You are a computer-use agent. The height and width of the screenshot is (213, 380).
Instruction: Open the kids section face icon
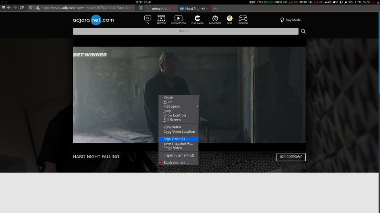pyautogui.click(x=215, y=20)
